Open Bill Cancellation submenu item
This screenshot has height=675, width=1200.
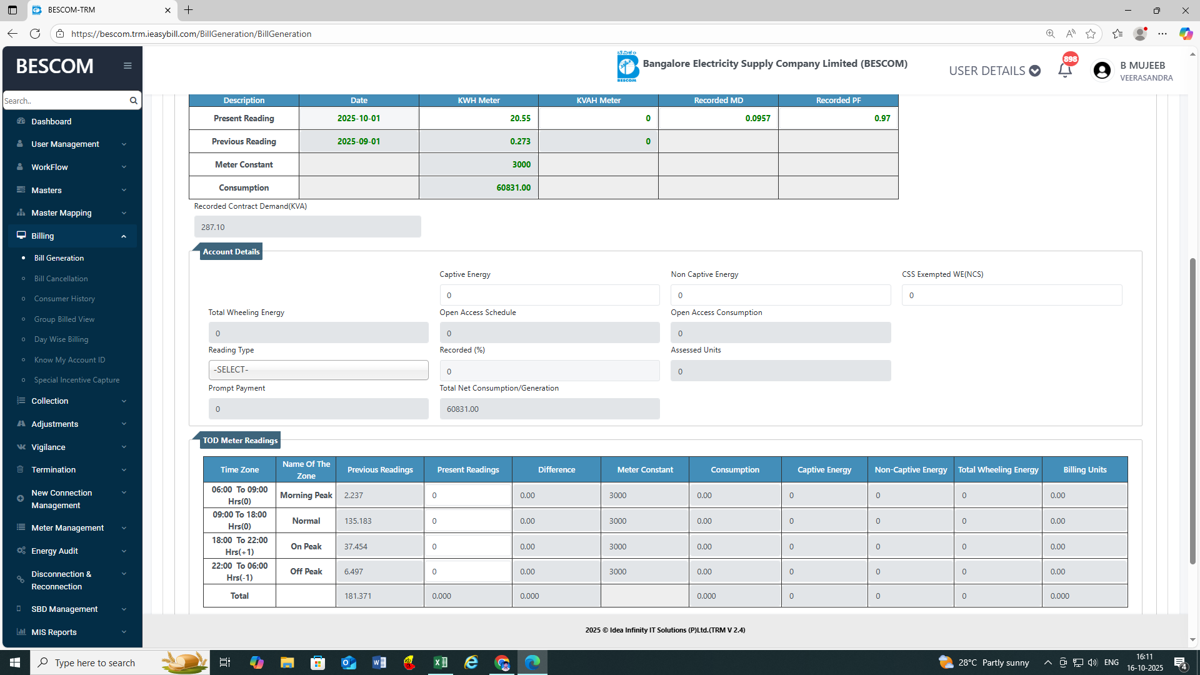pos(61,278)
